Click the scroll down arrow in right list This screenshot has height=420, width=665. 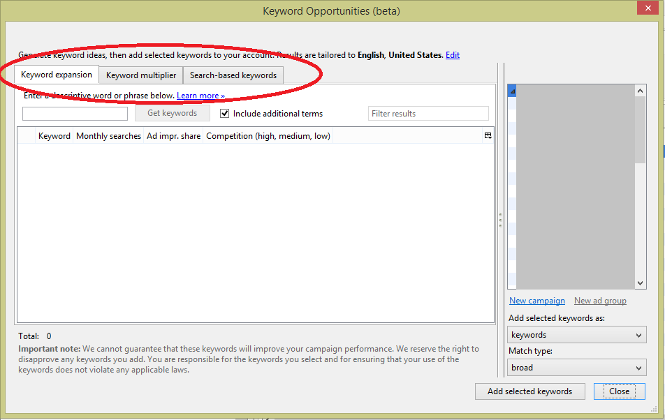(641, 283)
